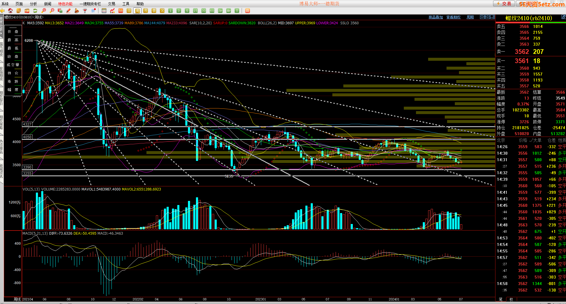Select the 5-minute period button

[x=187, y=11]
